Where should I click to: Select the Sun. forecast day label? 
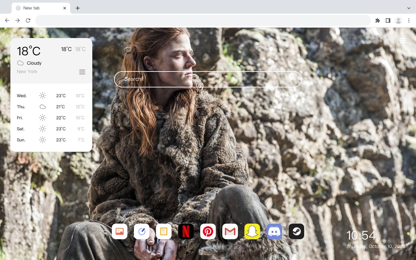[21, 140]
